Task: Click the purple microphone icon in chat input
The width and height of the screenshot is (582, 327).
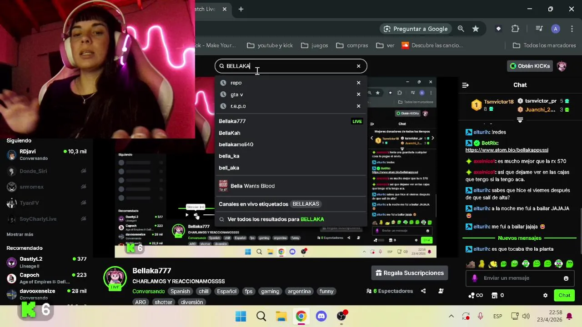Action: (x=475, y=278)
